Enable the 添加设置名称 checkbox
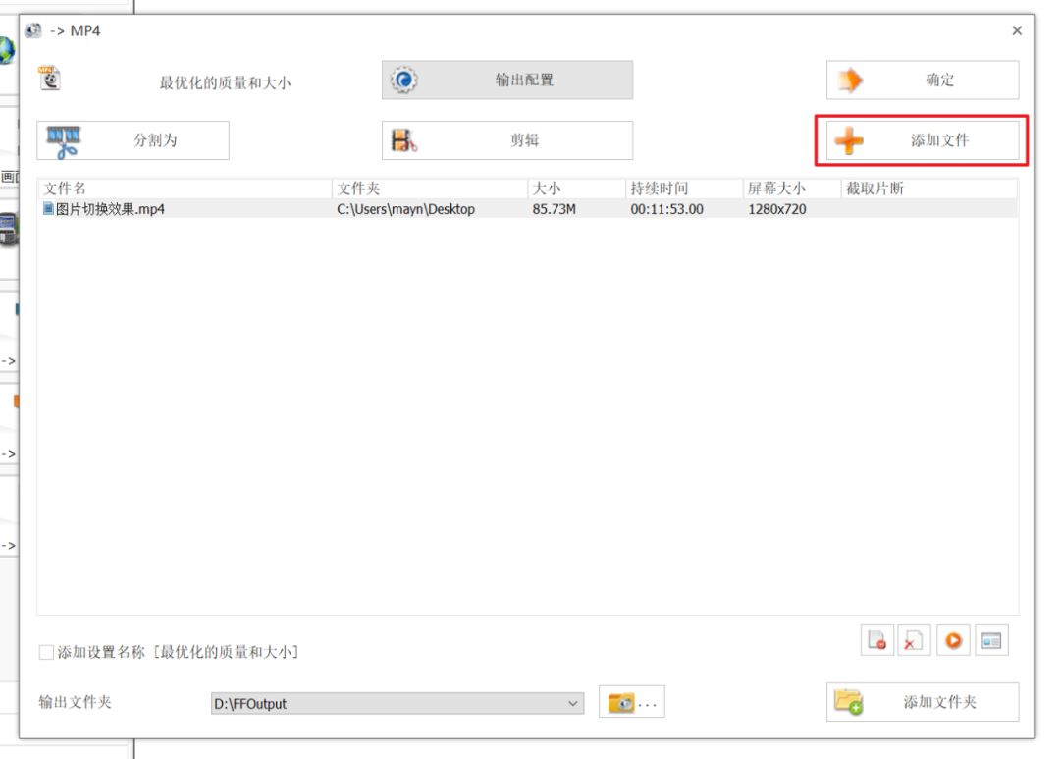Screen dimensions: 1060x759 pos(47,652)
